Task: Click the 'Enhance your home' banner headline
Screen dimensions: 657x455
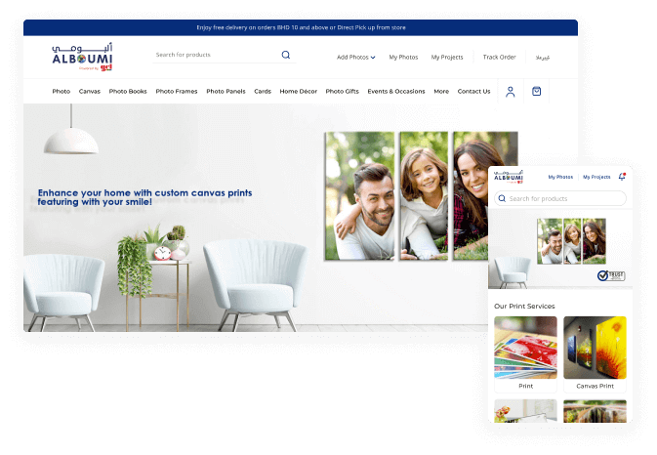Action: pyautogui.click(x=145, y=197)
